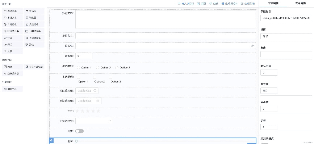This screenshot has height=144, width=314.
Task: Select the Option 2 radio button
Action: tap(98, 68)
